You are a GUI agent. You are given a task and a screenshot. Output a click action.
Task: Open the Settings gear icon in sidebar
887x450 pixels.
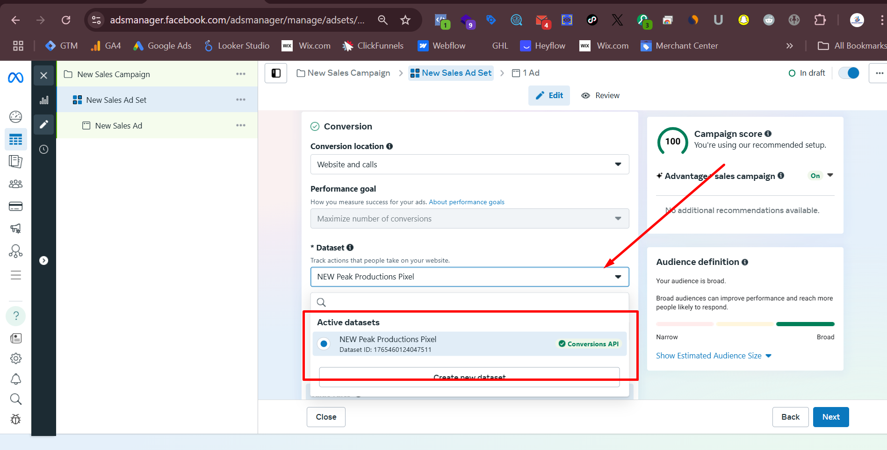[x=15, y=358]
